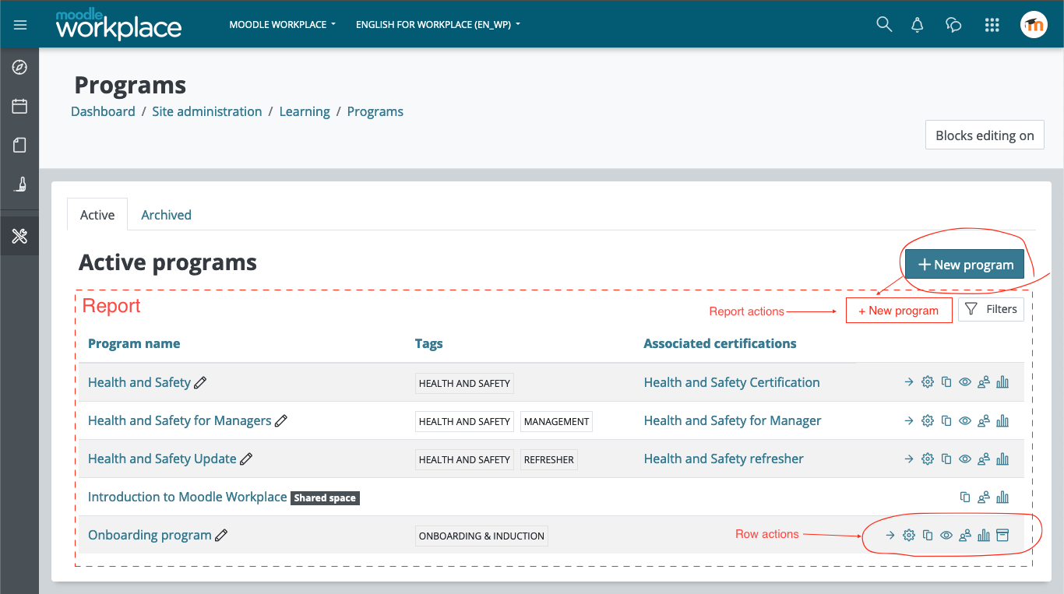Edit Health and Safety Update name pencil
Image resolution: width=1064 pixels, height=594 pixels.
point(246,459)
